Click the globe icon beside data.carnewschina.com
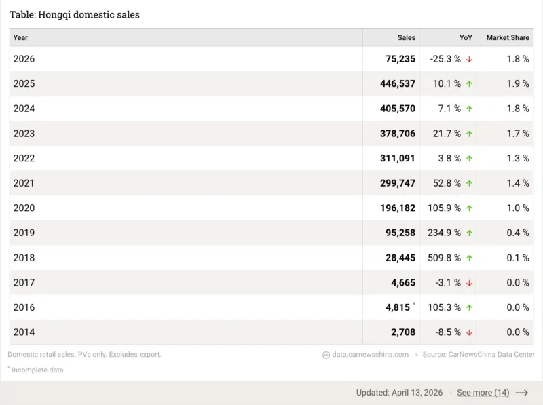 (326, 355)
